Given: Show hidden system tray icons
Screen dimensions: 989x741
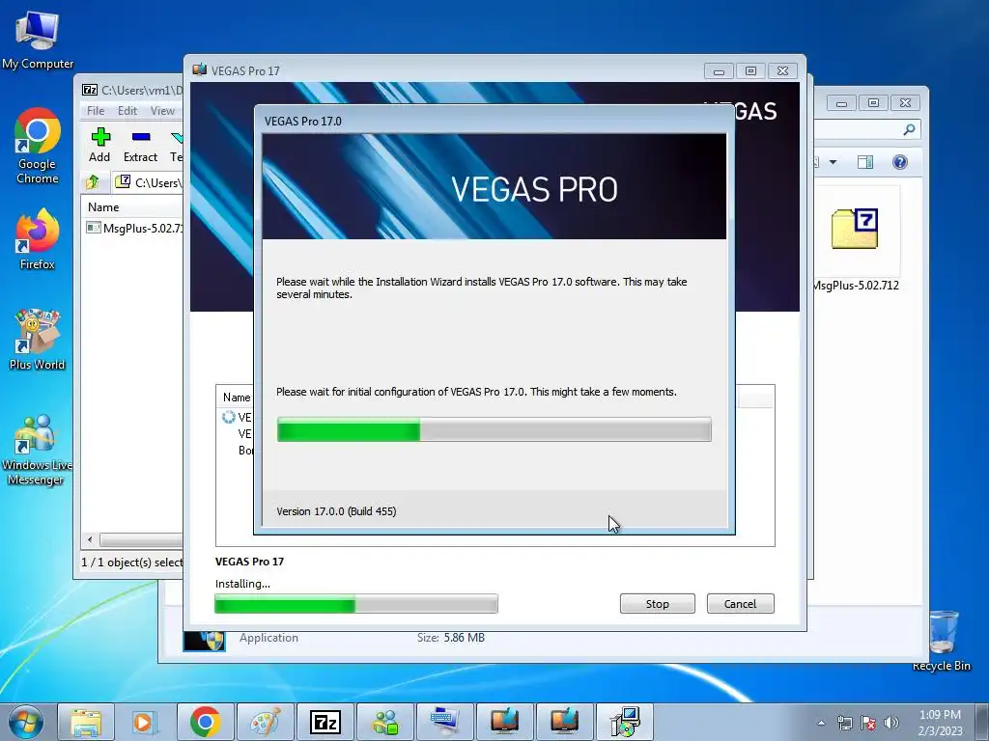Looking at the screenshot, I should pyautogui.click(x=821, y=723).
